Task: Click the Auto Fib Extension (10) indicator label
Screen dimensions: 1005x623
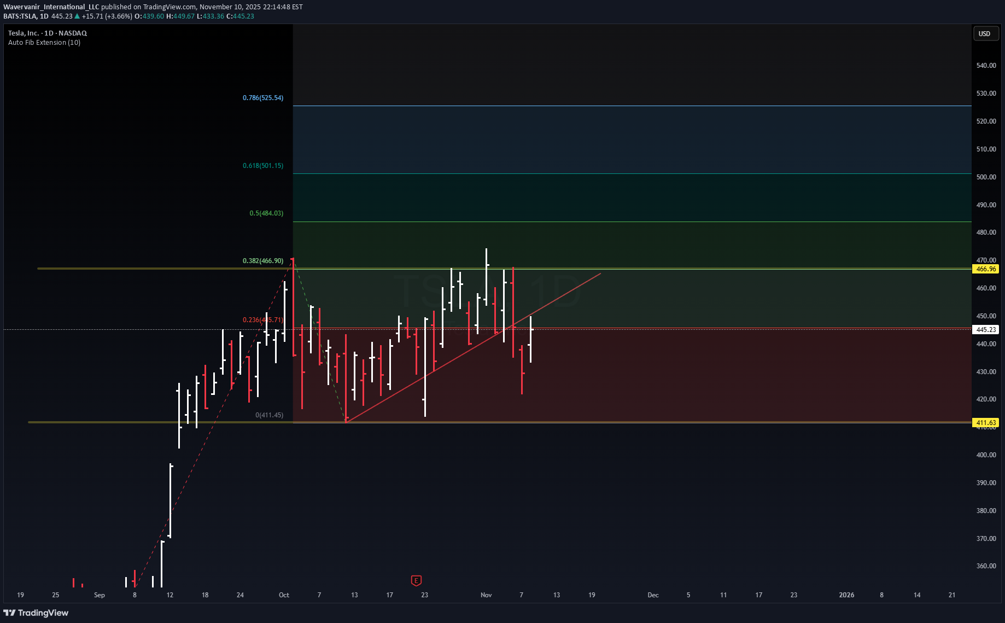Action: tap(44, 43)
